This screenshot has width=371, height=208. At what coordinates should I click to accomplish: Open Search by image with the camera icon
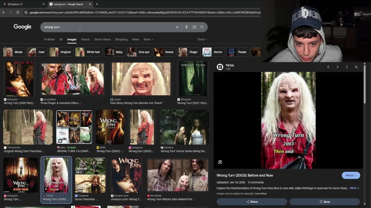(194, 27)
